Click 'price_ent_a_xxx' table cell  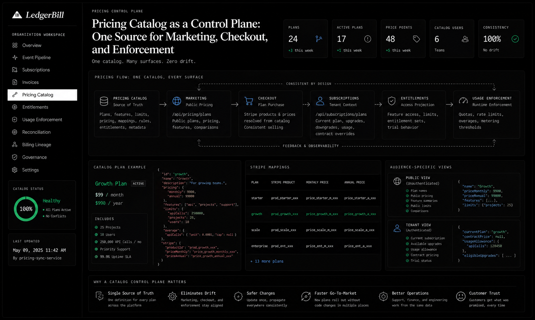358,246
